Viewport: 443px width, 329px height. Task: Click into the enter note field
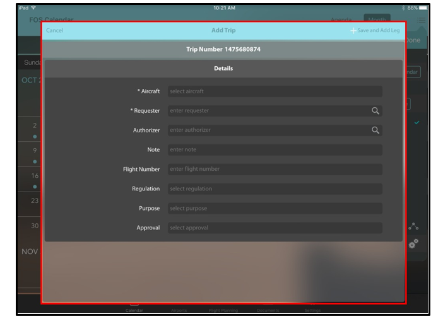point(275,150)
